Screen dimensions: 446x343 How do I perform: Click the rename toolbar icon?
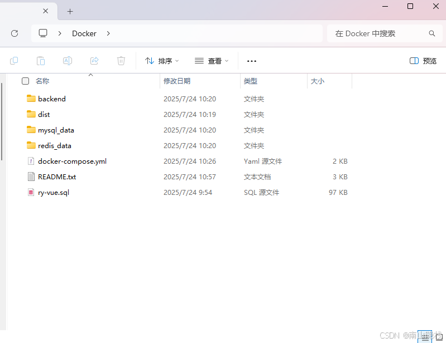coord(68,61)
